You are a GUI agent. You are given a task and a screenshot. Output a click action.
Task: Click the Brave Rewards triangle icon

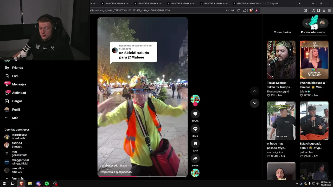(257, 10)
